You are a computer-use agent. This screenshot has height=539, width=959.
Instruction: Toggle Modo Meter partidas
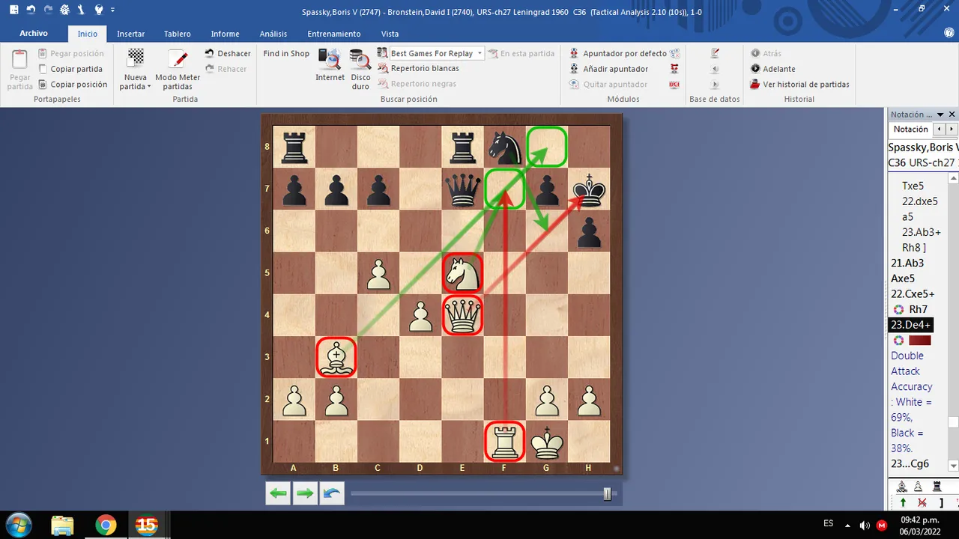[178, 69]
